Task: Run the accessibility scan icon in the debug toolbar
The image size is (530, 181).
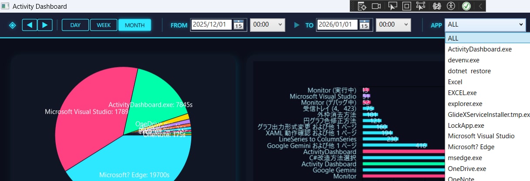Action: coord(451,6)
